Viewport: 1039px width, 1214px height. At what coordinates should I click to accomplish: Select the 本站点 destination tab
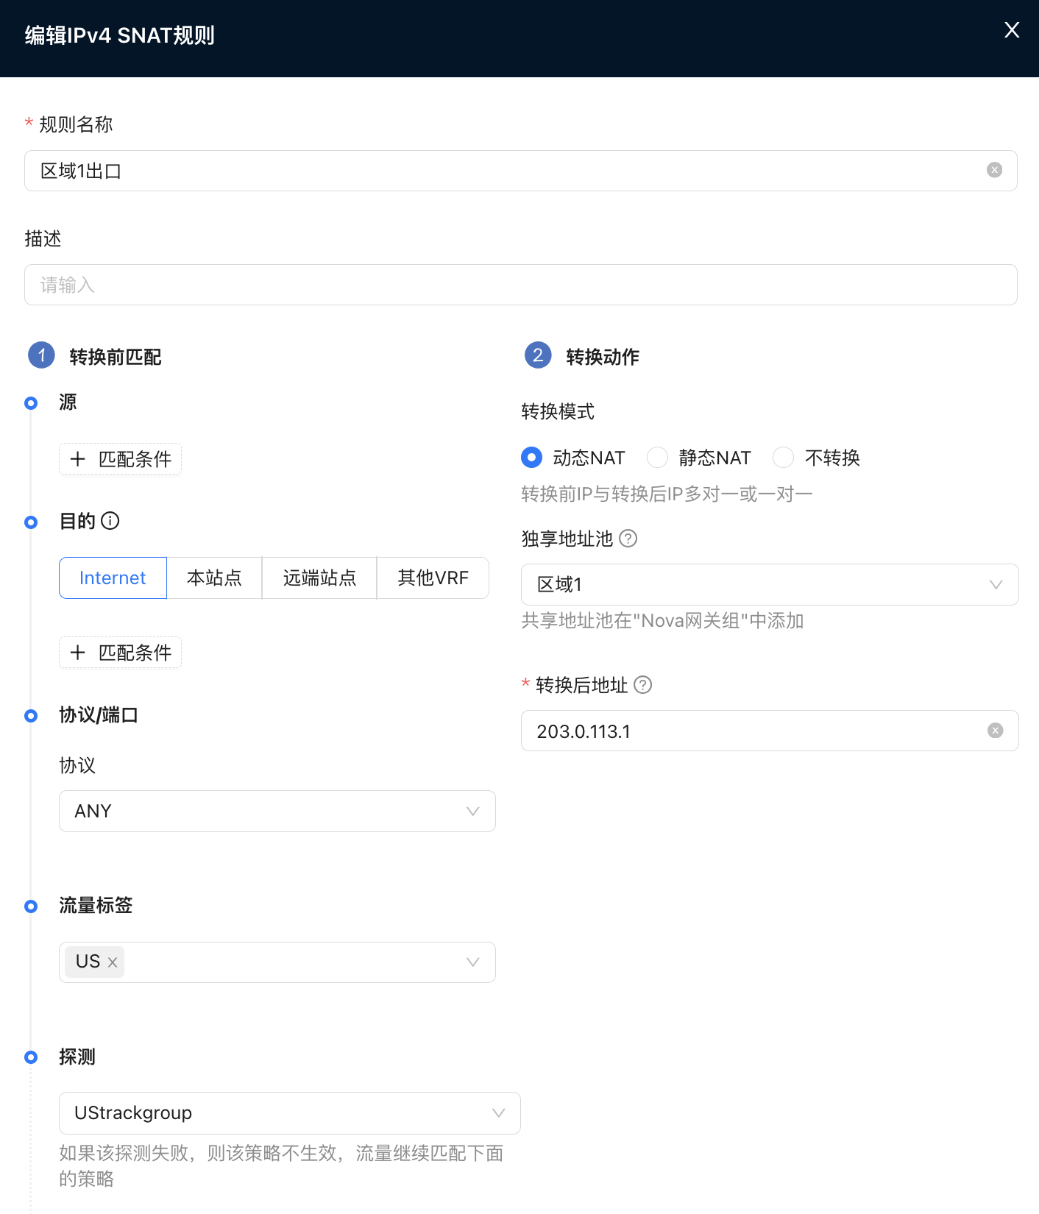[x=214, y=578]
